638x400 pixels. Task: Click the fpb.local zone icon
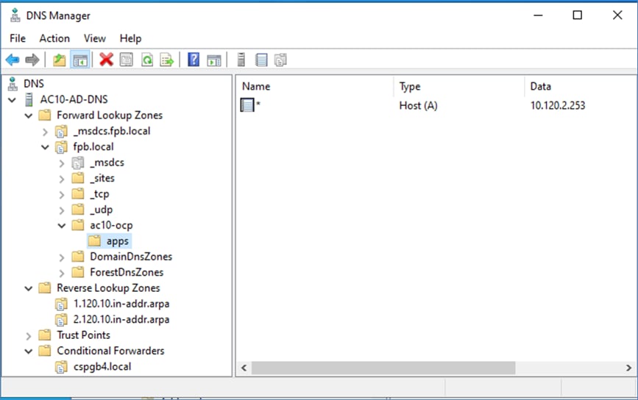61,147
